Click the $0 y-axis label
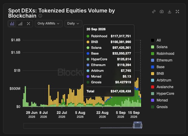188x136 pixels. [18, 107]
